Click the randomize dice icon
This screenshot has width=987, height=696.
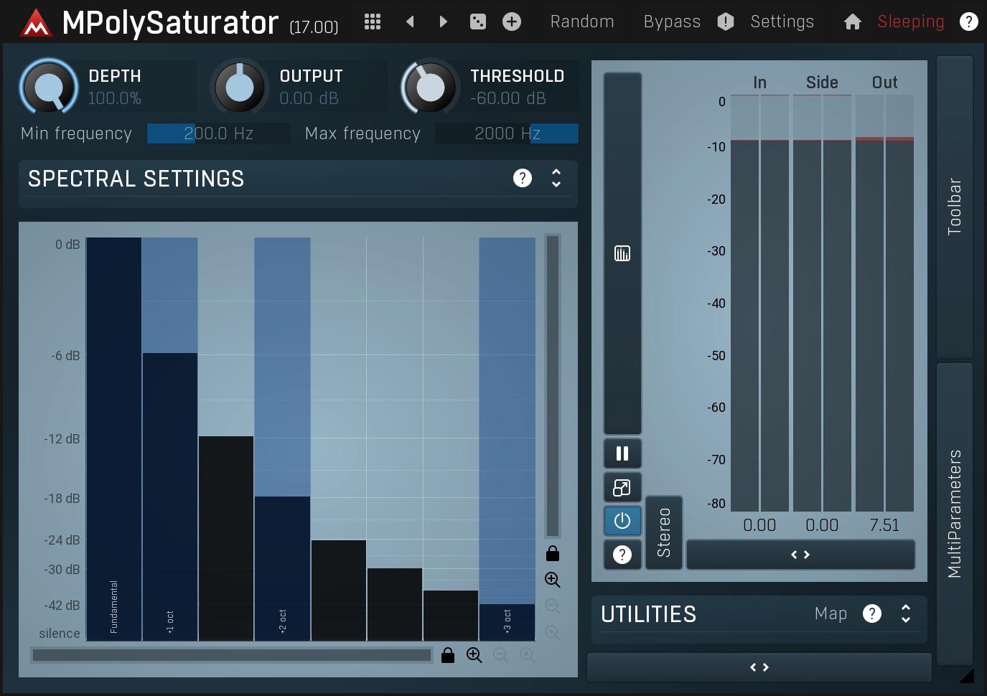click(x=477, y=22)
